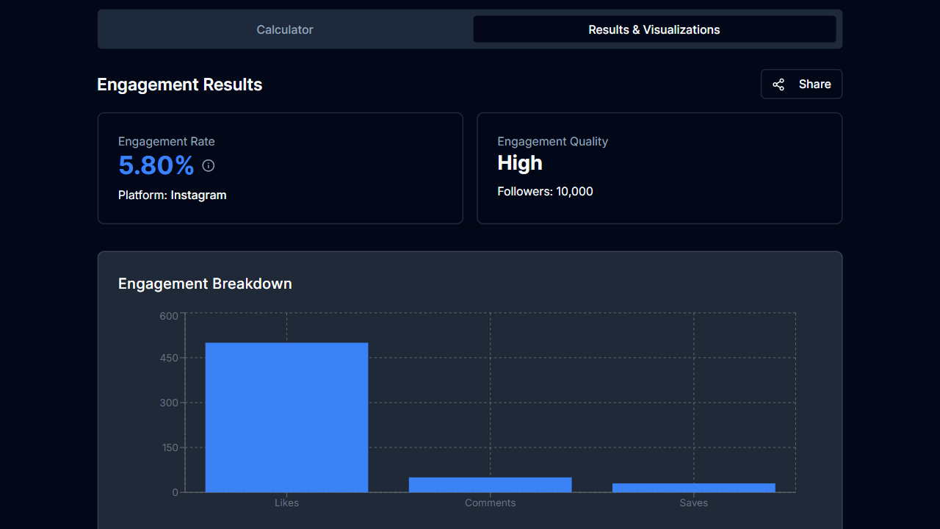Click the Engagement Rate label
The width and height of the screenshot is (940, 529).
[167, 141]
